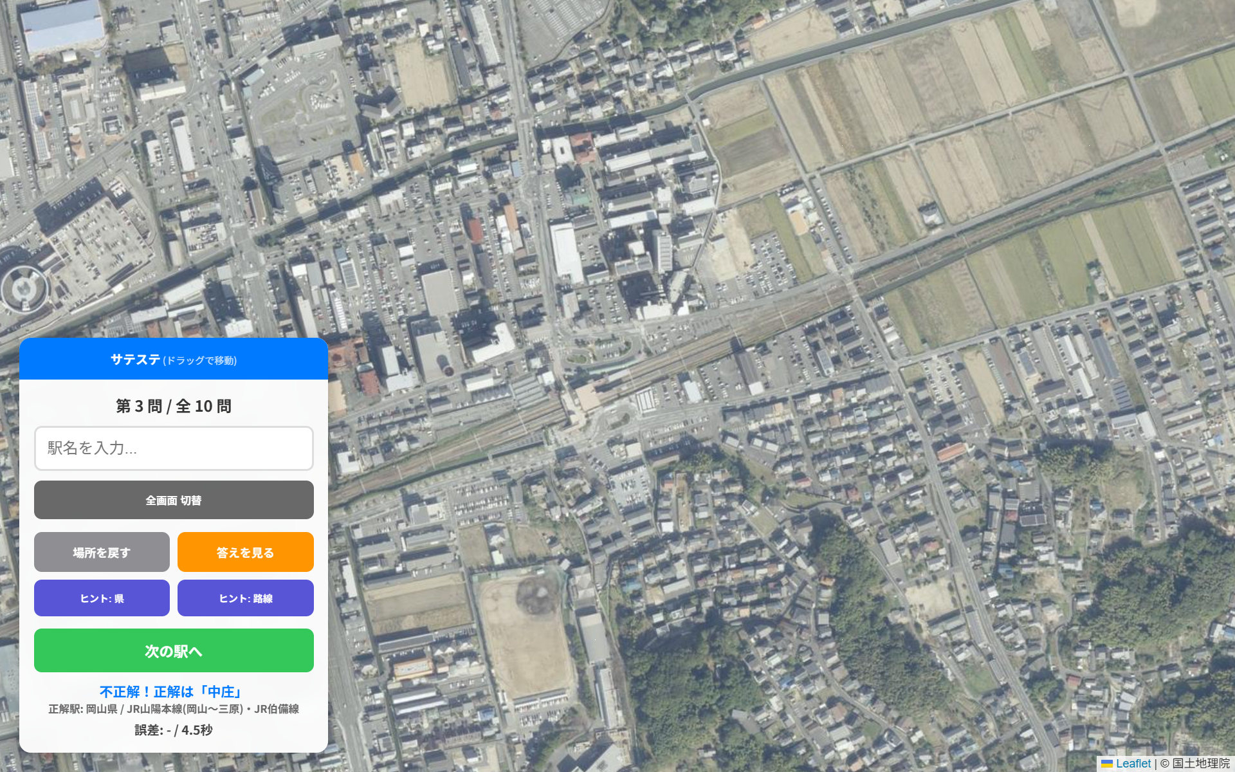Viewport: 1235px width, 772px height.
Task: Click the large blue-roofed building at top-left
Action: pos(63,27)
